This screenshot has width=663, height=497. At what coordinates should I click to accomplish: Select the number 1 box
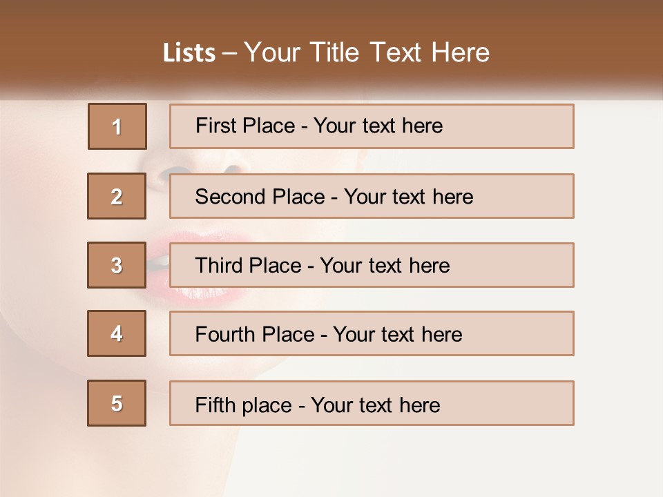click(x=117, y=126)
